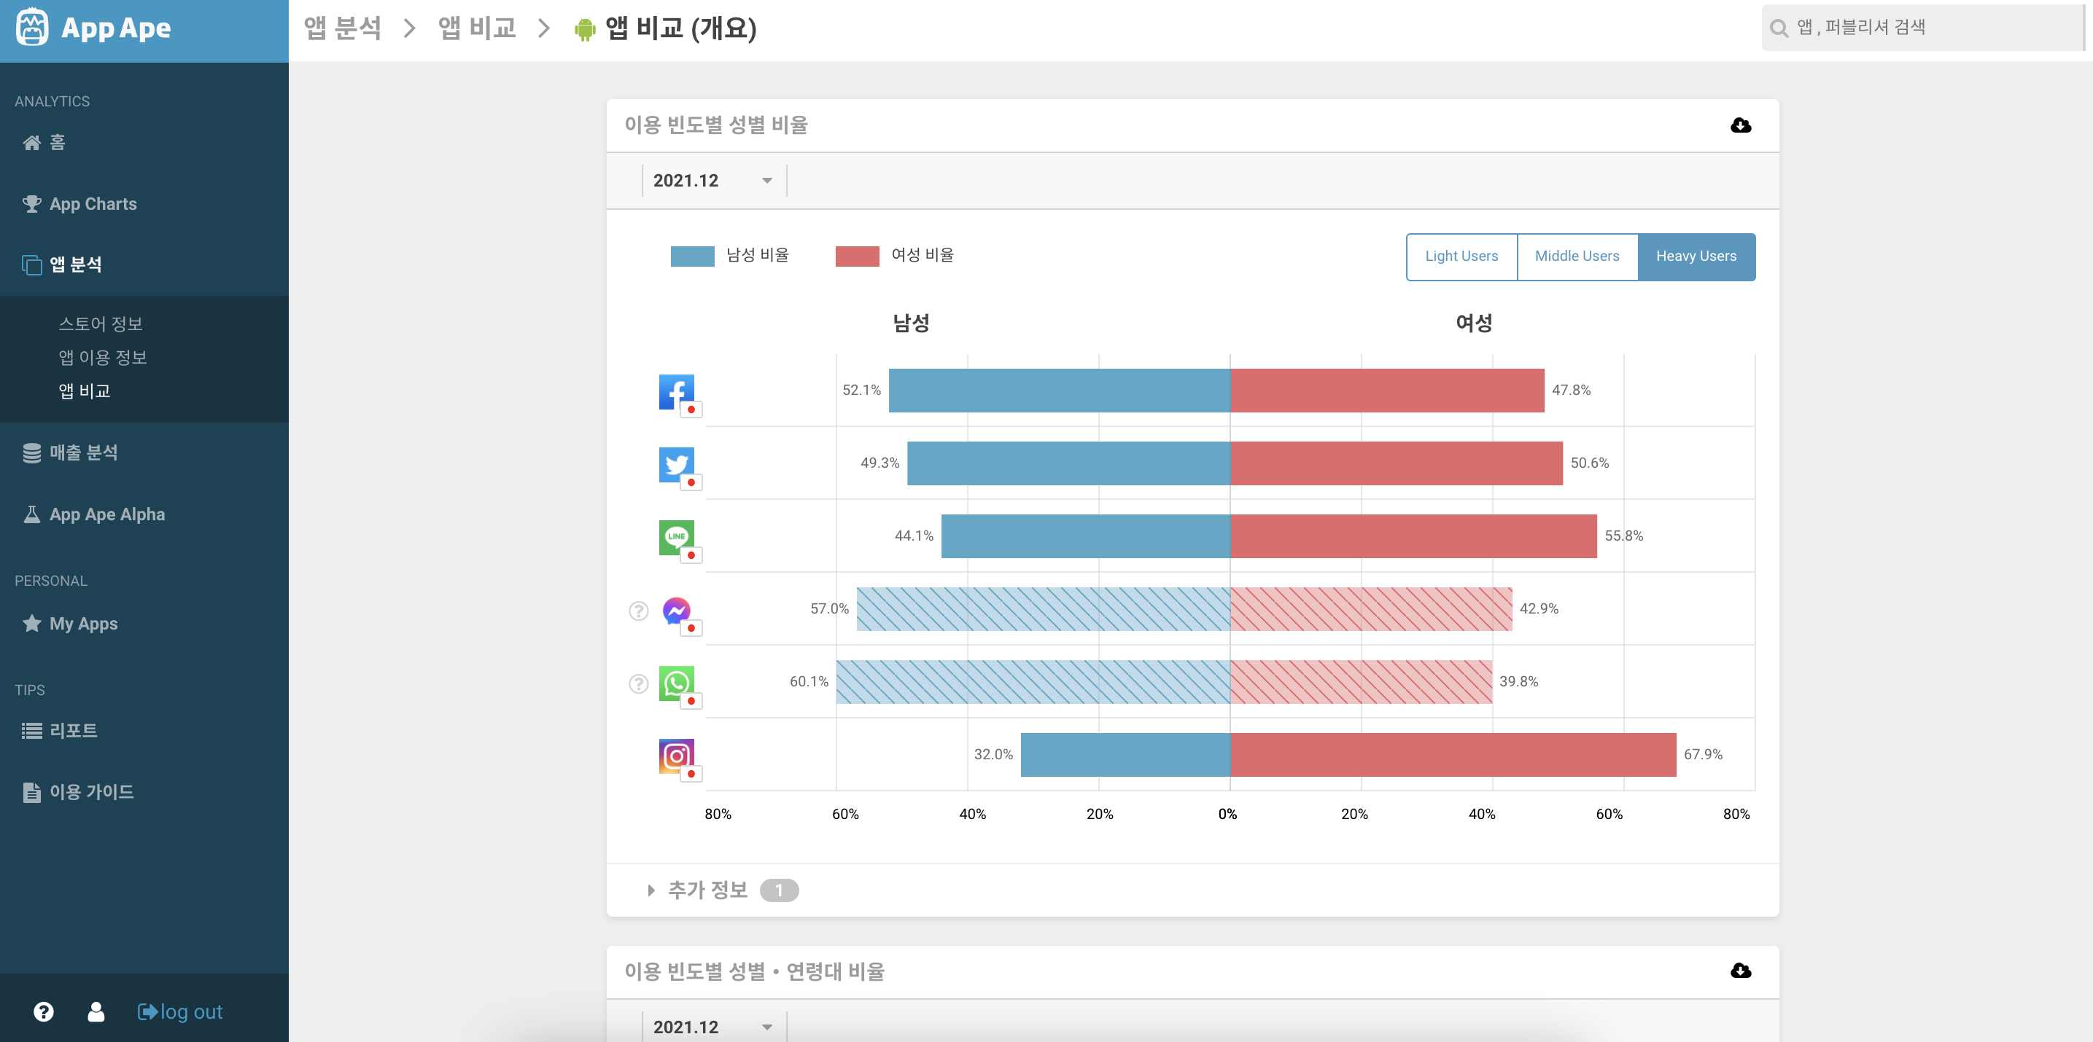Open the user profile icon
The image size is (2093, 1042).
pyautogui.click(x=96, y=1011)
